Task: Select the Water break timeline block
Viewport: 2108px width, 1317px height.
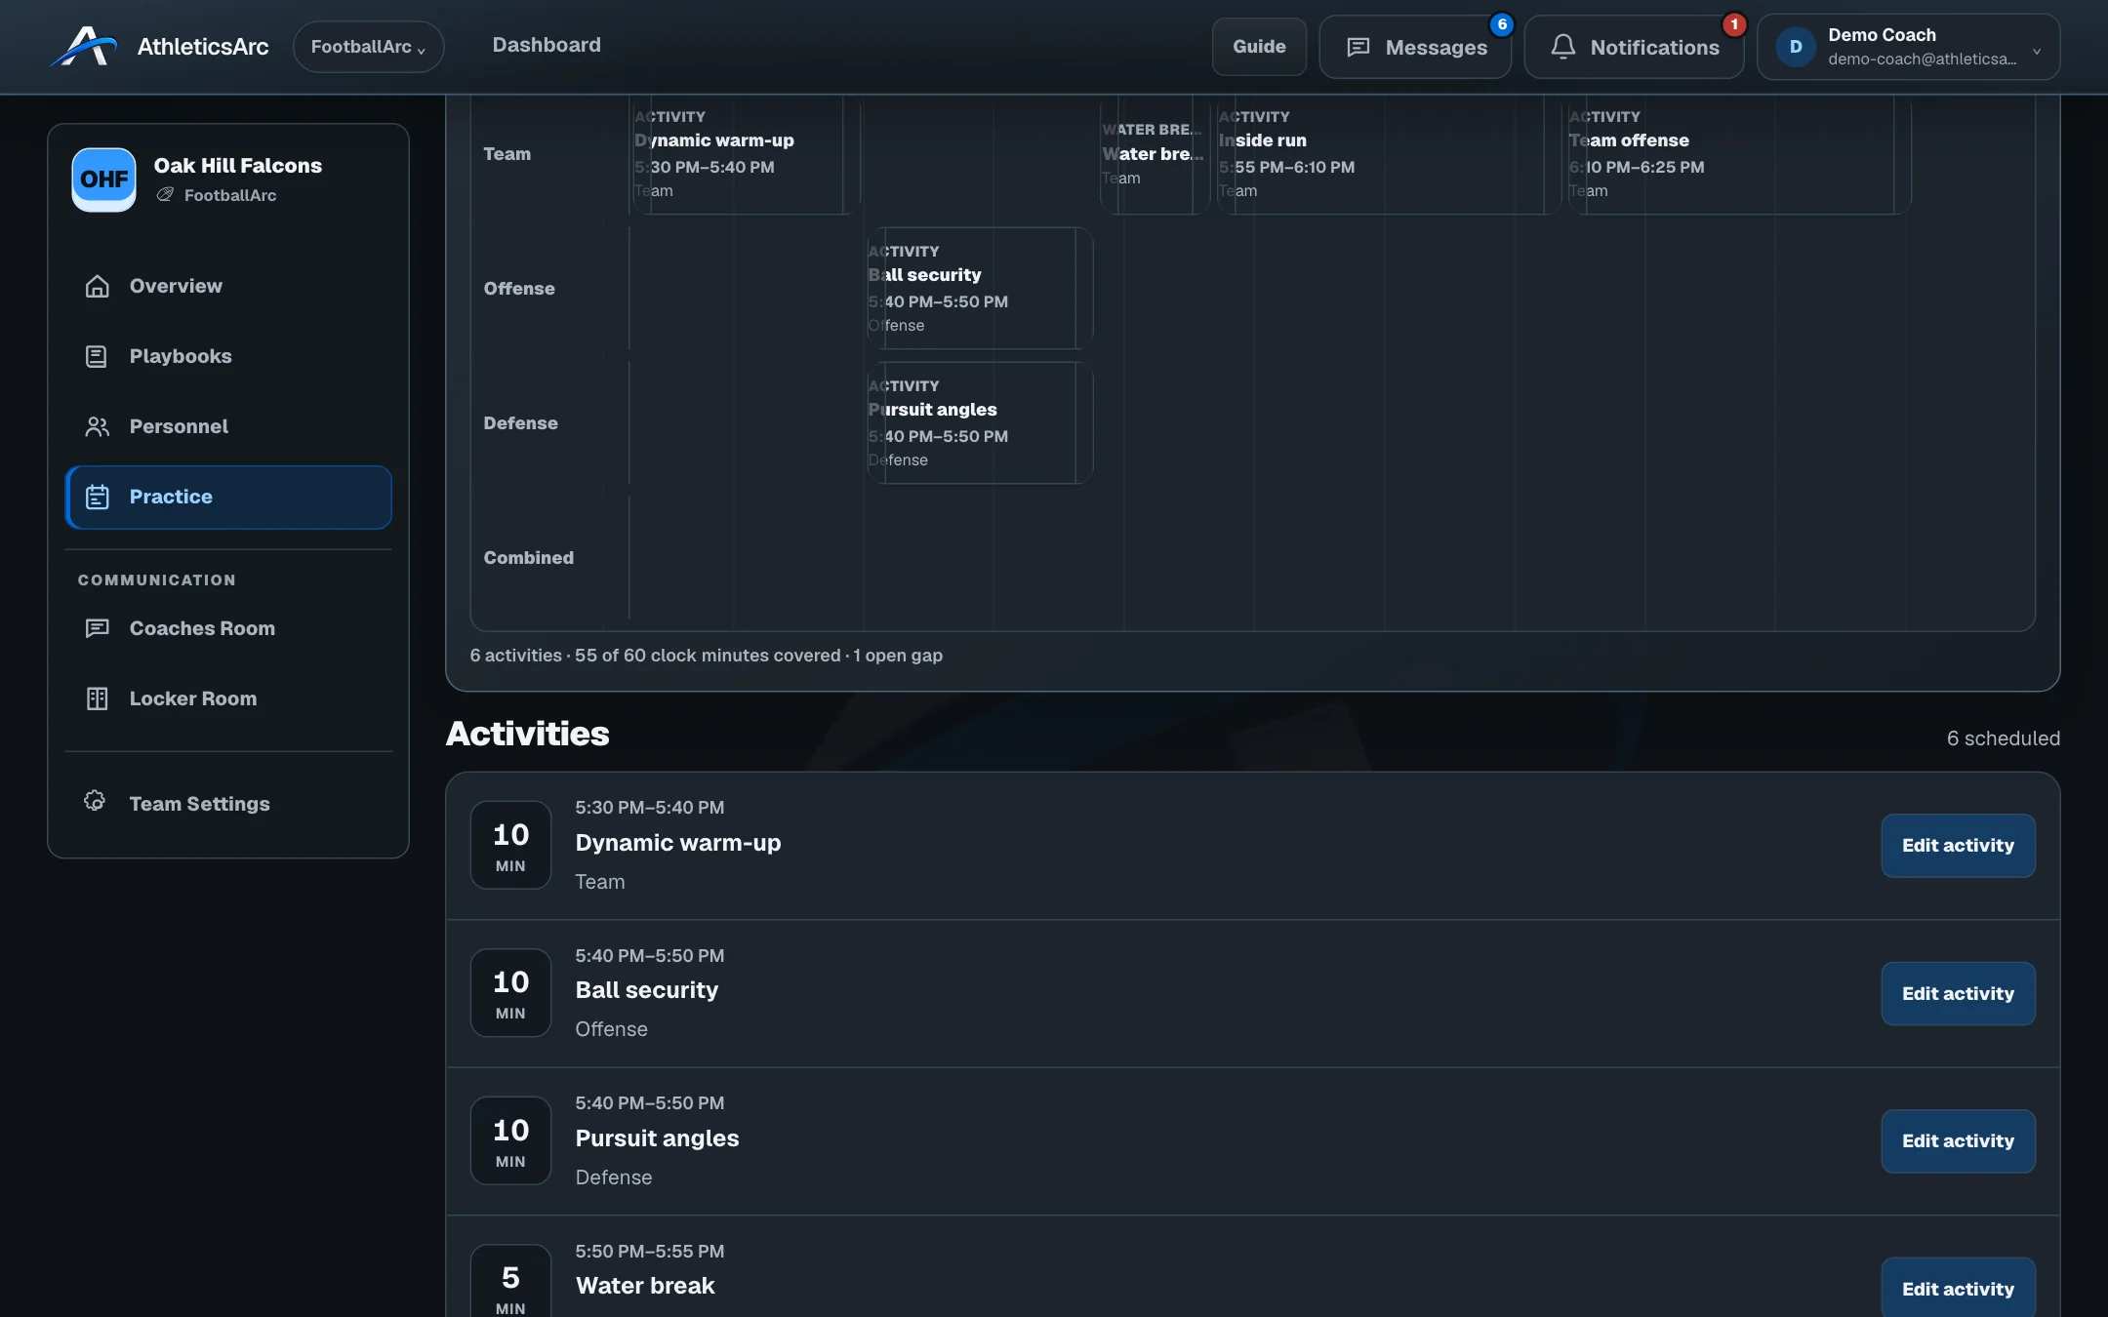Action: click(1155, 153)
